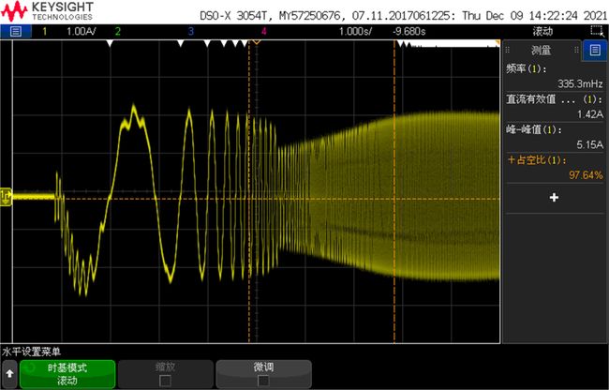Image resolution: width=609 pixels, height=390 pixels.
Task: Add a measurement with the plus icon
Action: click(554, 197)
